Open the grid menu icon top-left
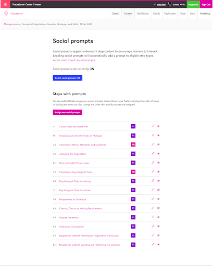This screenshot has height=266, width=213. tap(5, 5)
